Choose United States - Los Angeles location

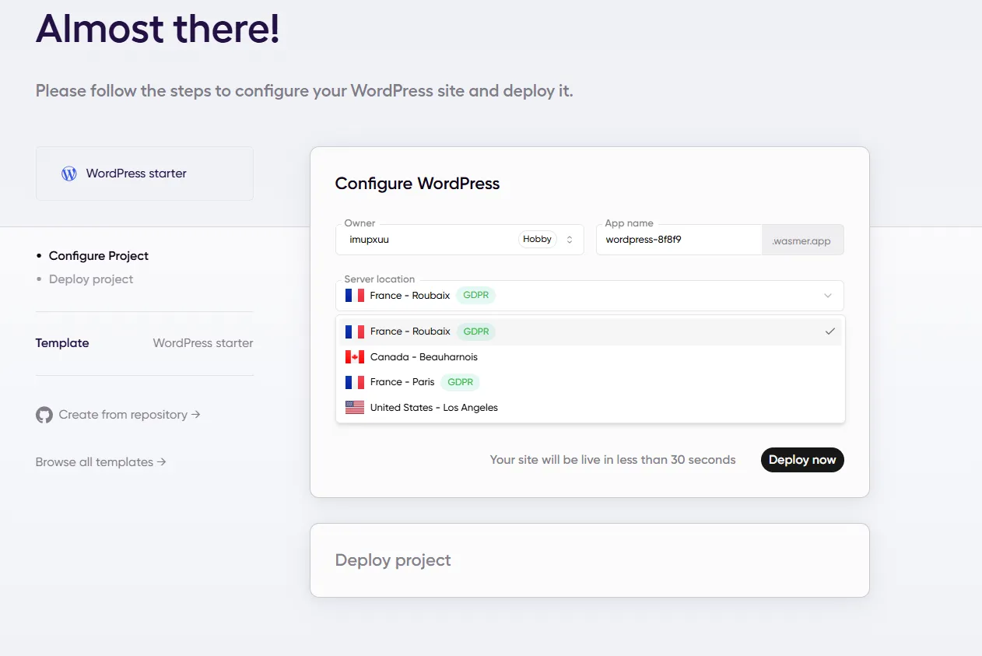[x=591, y=408]
